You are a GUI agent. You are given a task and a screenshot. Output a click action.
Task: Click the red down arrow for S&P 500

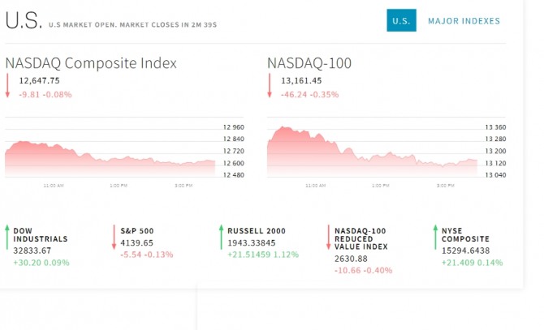click(x=114, y=237)
